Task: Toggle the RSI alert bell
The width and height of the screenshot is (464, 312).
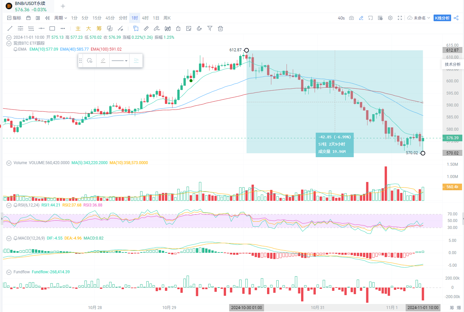Action: [x=16, y=205]
